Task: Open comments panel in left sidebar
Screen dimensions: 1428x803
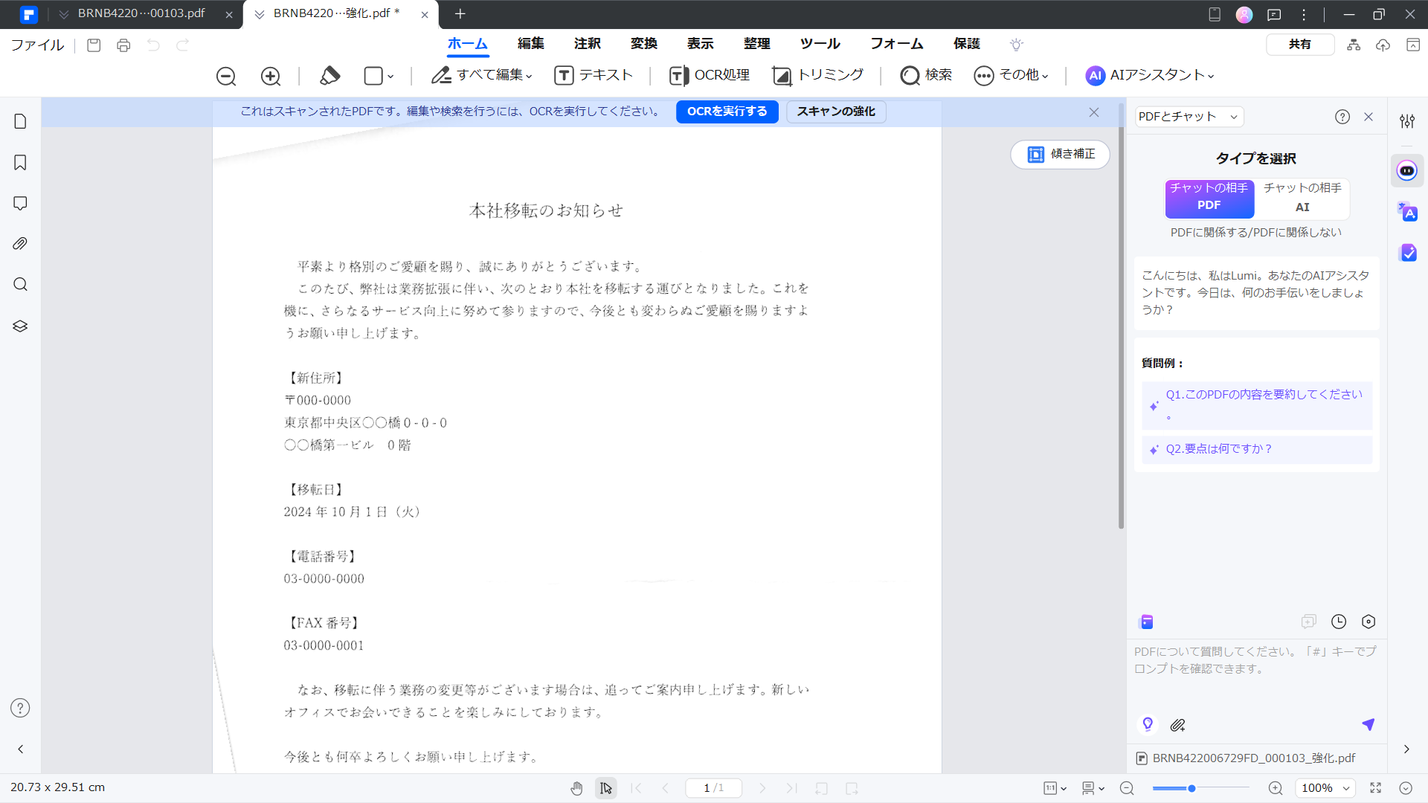Action: coord(20,203)
